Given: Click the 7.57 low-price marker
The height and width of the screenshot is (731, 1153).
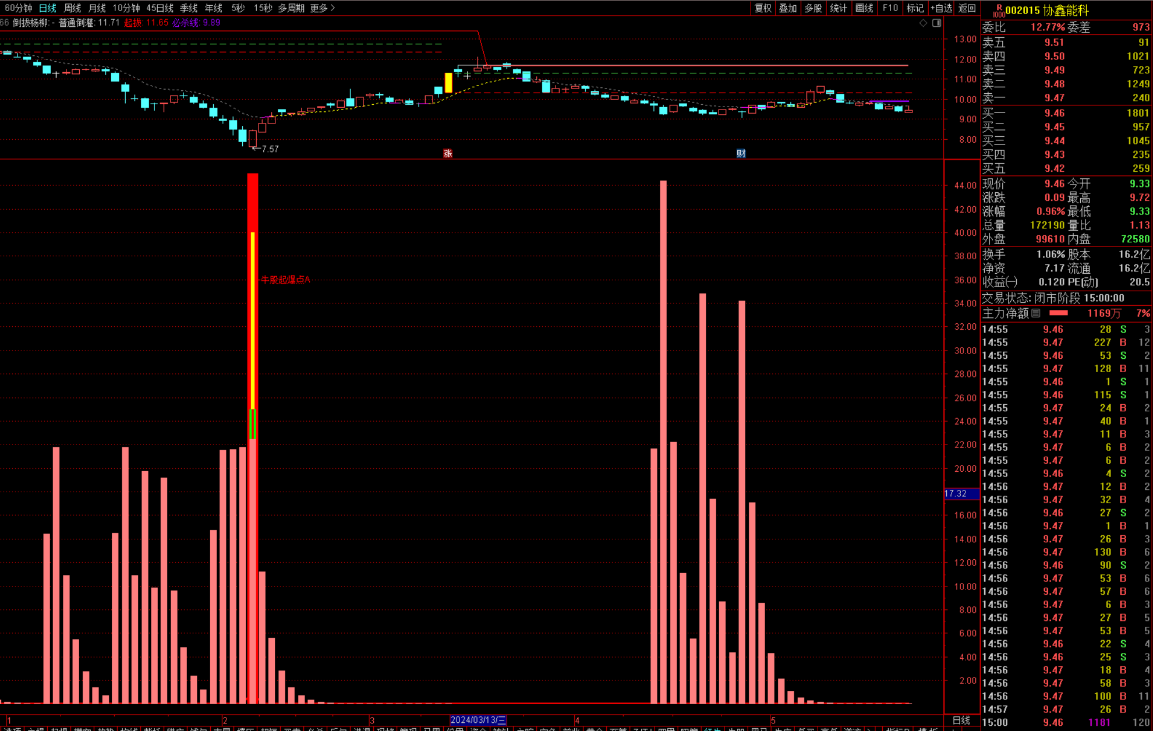Looking at the screenshot, I should pos(269,149).
